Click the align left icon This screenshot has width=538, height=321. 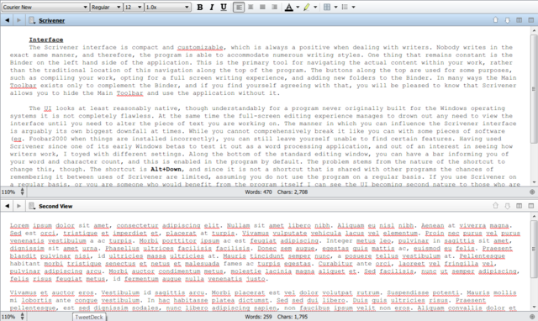tap(239, 8)
